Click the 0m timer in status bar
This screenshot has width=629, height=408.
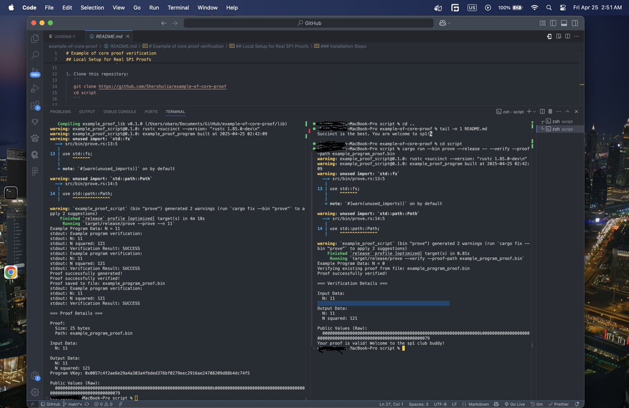[x=536, y=404]
